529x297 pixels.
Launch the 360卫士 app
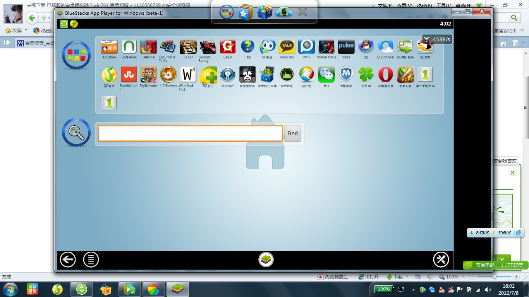[x=208, y=75]
